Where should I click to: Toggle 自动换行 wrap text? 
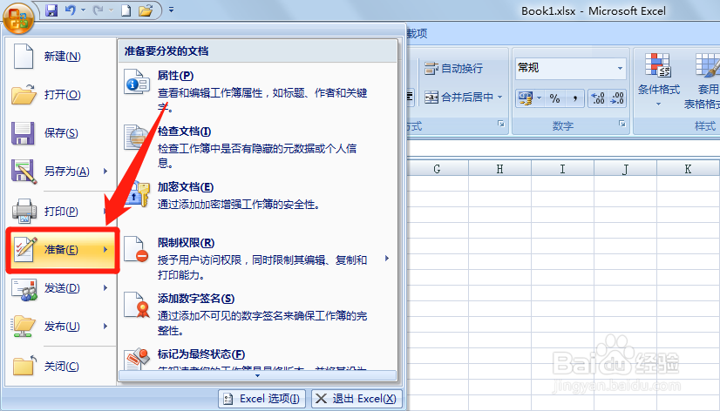tap(453, 68)
